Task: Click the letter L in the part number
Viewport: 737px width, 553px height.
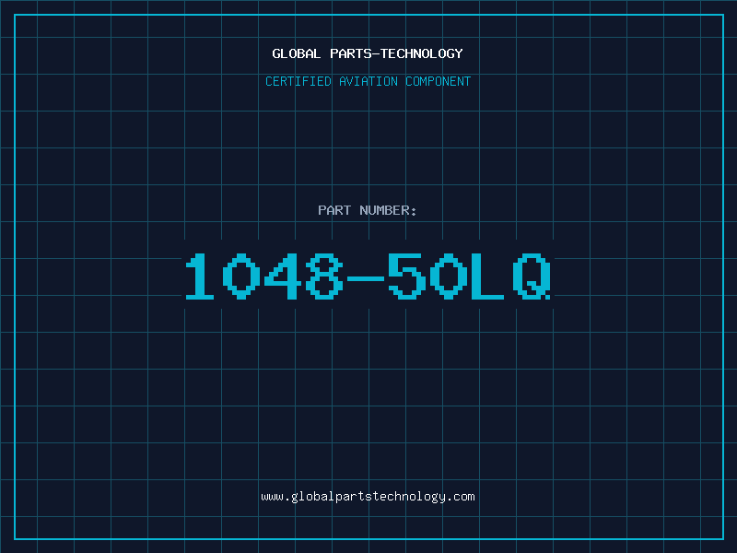Action: 487,276
